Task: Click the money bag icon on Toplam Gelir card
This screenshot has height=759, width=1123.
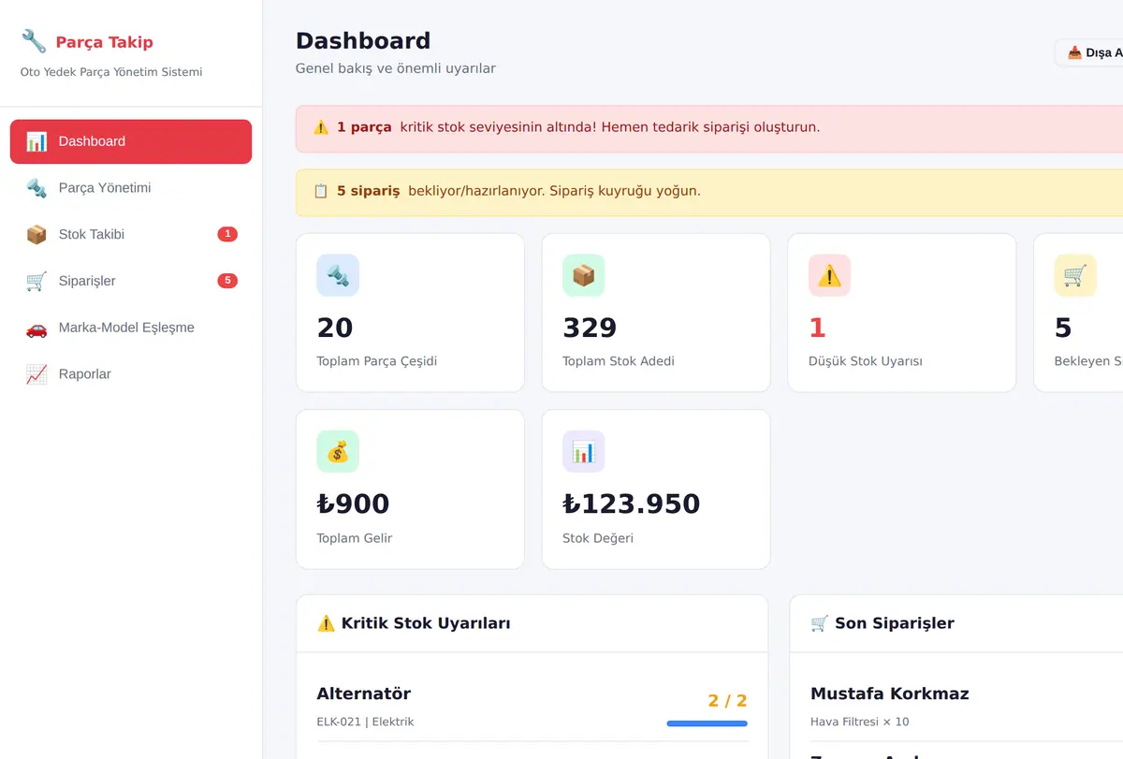Action: coord(338,451)
